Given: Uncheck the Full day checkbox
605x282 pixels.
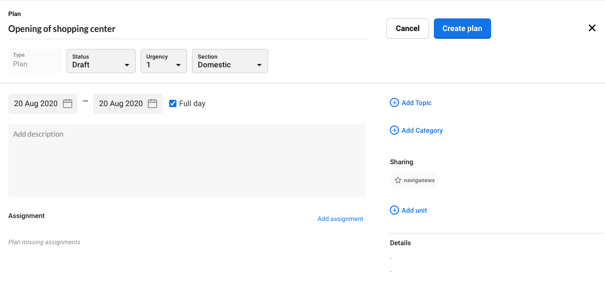Looking at the screenshot, I should point(173,103).
